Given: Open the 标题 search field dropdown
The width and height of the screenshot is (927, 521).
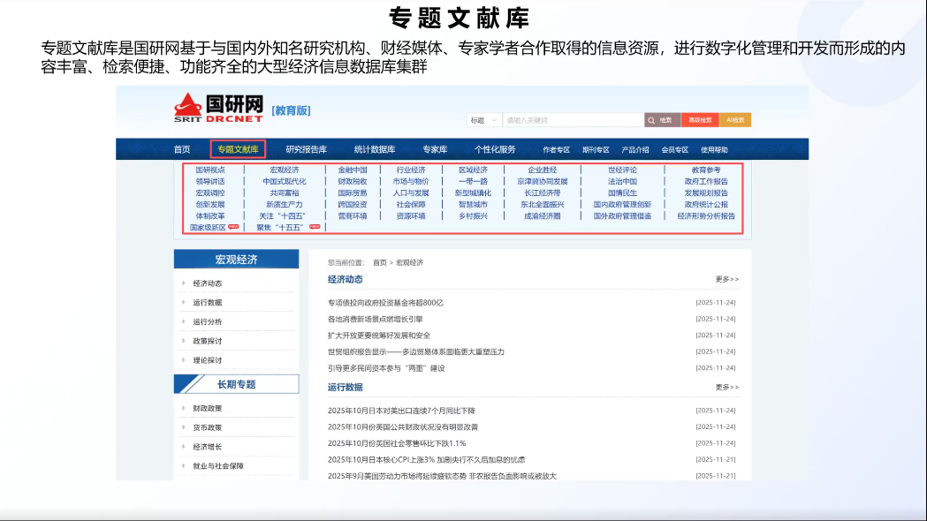Looking at the screenshot, I should (484, 120).
